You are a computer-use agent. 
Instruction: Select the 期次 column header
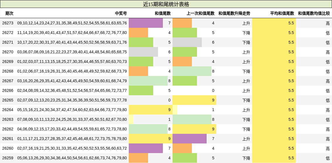pyautogui.click(x=9, y=14)
